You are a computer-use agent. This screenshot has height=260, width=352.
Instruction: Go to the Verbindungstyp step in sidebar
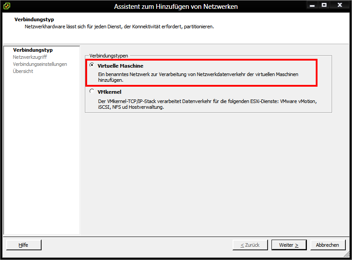pyautogui.click(x=29, y=50)
